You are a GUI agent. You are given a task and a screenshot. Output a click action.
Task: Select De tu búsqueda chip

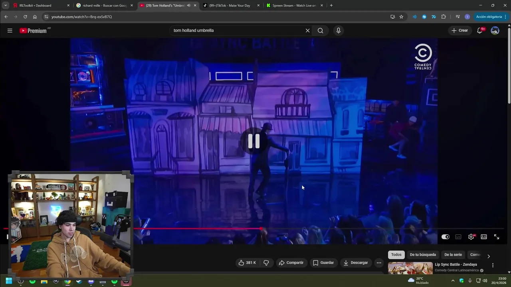coord(423,255)
